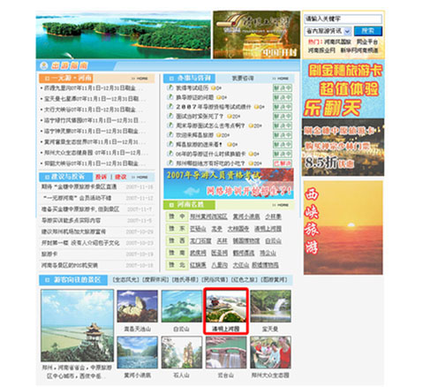This screenshot has height=387, width=445.
Task: Focus the 请输入关键字 keyword input field
Action: pyautogui.click(x=343, y=19)
